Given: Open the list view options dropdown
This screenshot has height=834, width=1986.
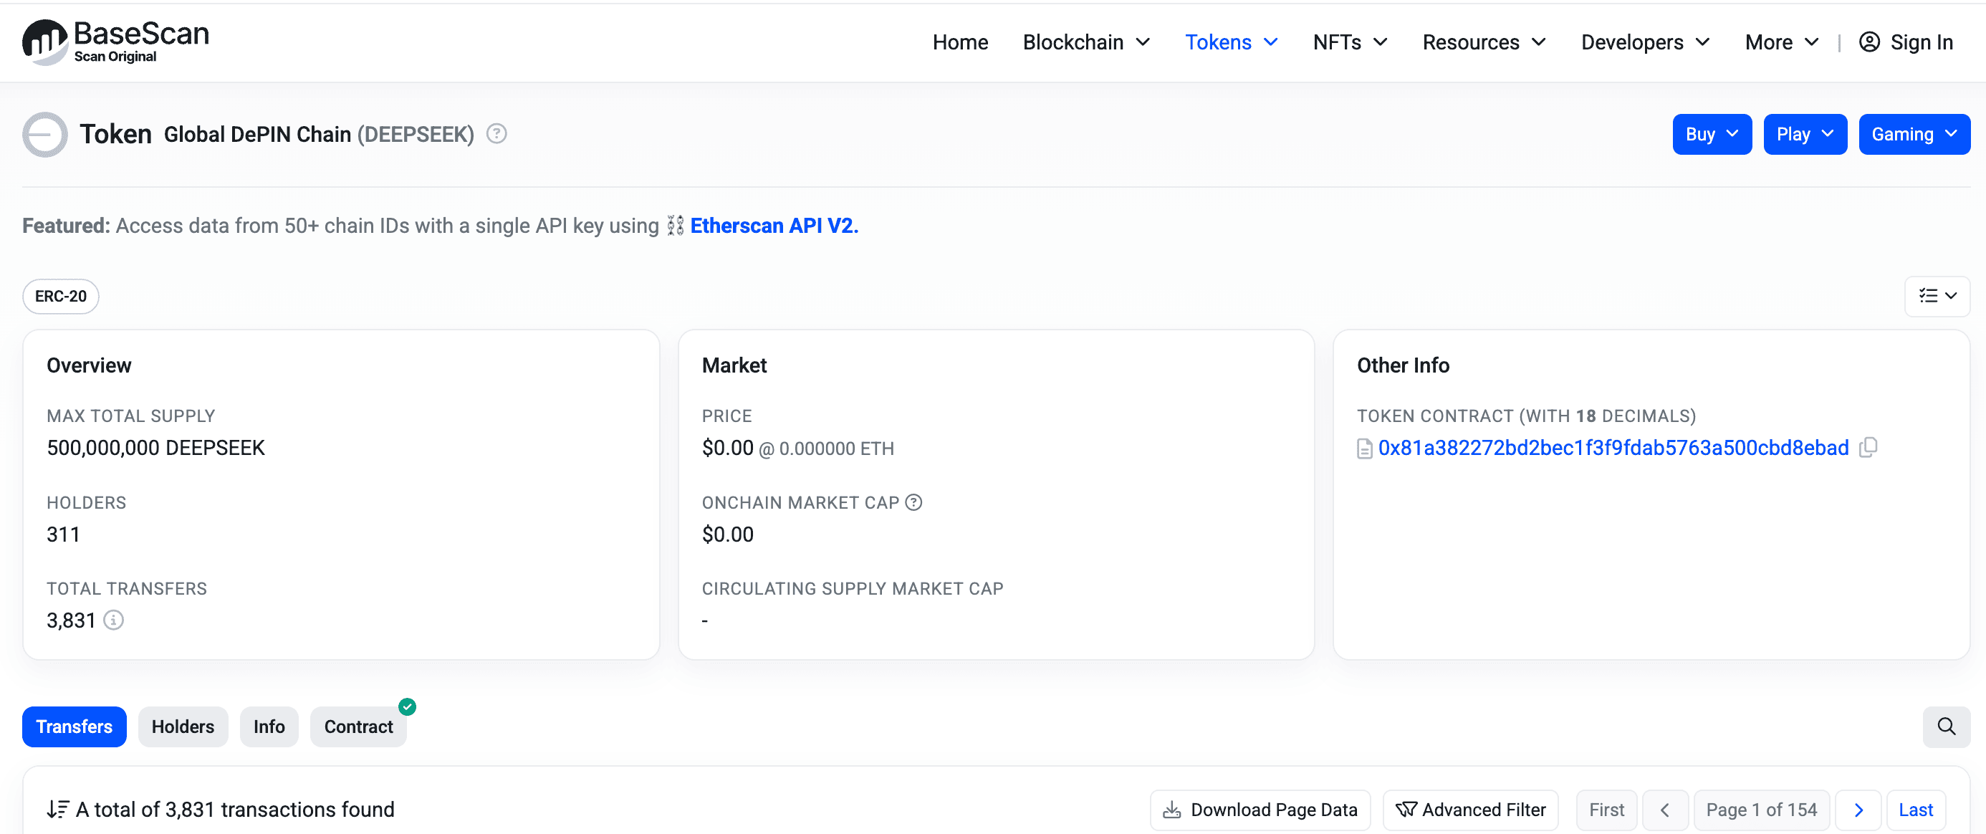Looking at the screenshot, I should point(1937,296).
